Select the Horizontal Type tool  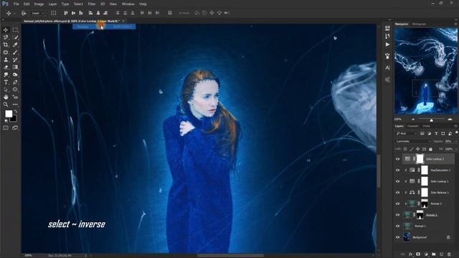point(6,82)
